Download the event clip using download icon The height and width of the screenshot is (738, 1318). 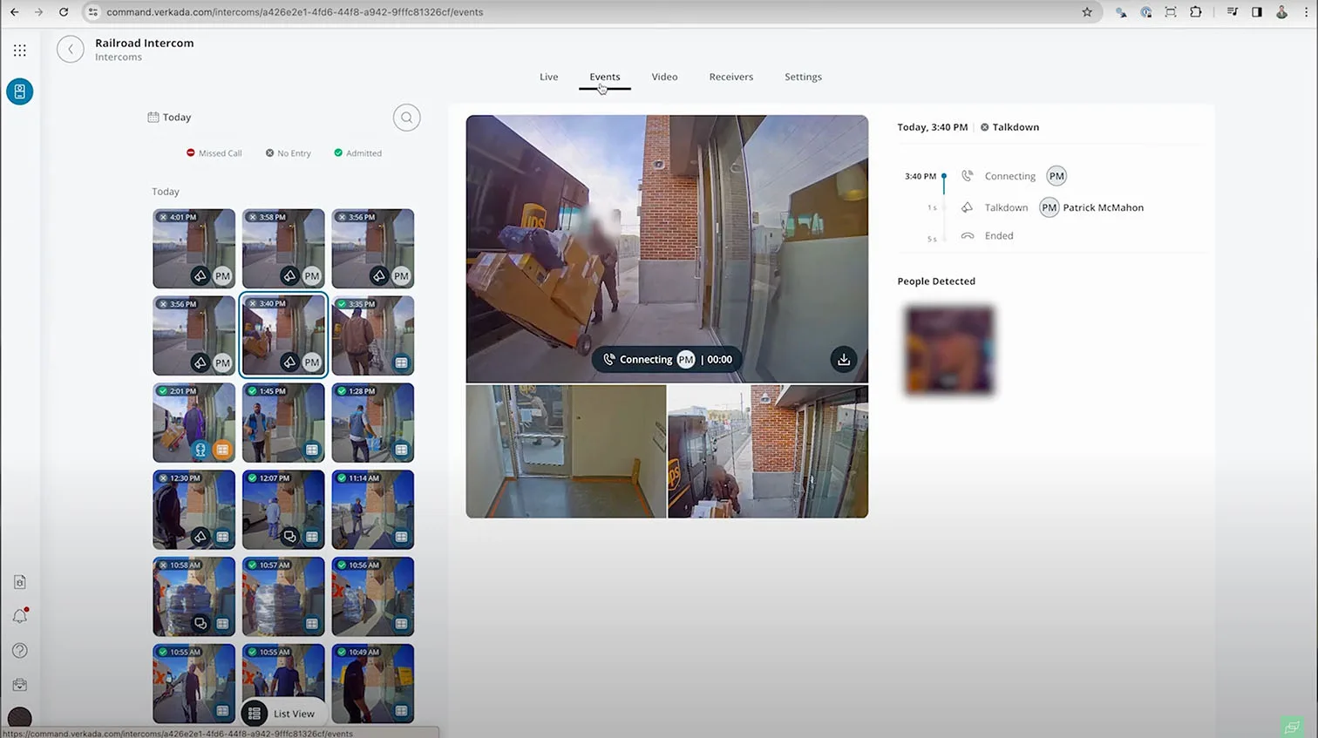click(x=843, y=359)
